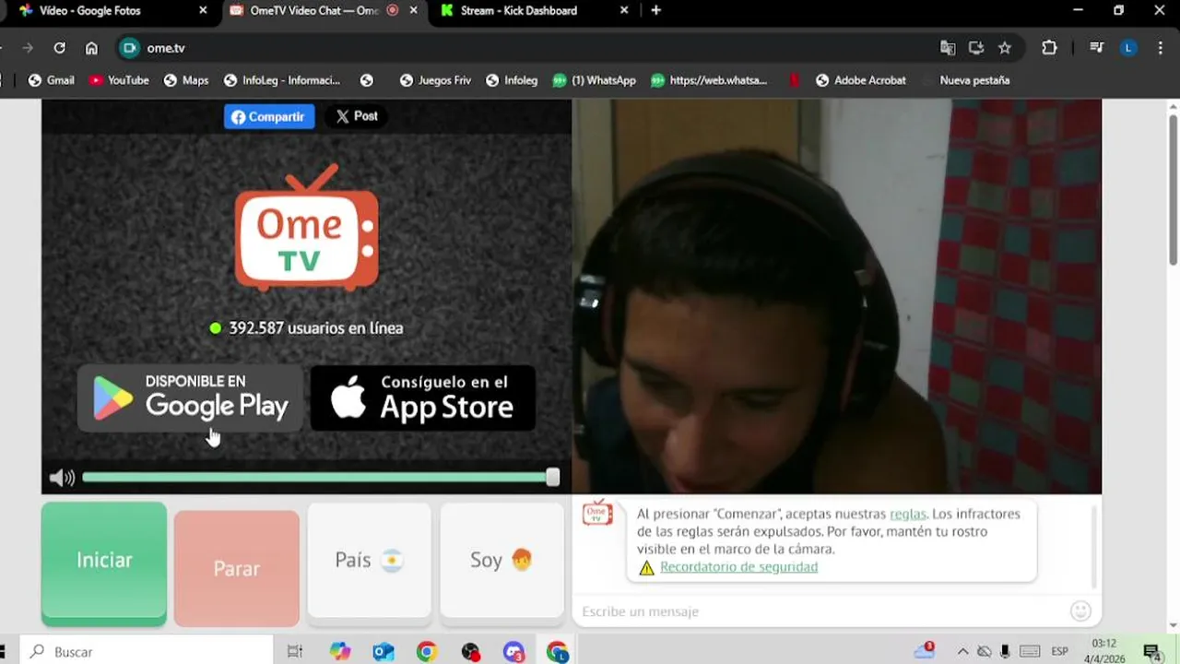Click the ESP language indicator
This screenshot has width=1180, height=664.
(1060, 652)
